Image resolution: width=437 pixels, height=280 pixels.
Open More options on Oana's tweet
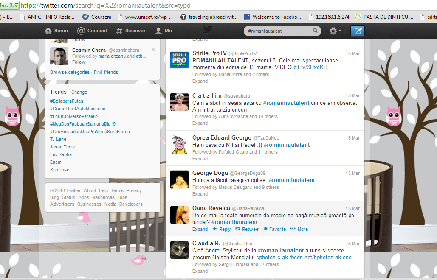click(x=299, y=229)
